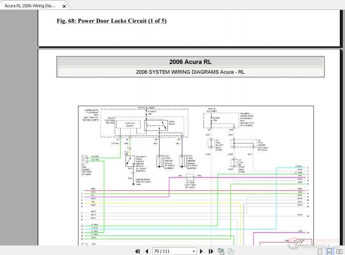345x255 pixels.
Task: Go to the last page
Action: [211, 251]
